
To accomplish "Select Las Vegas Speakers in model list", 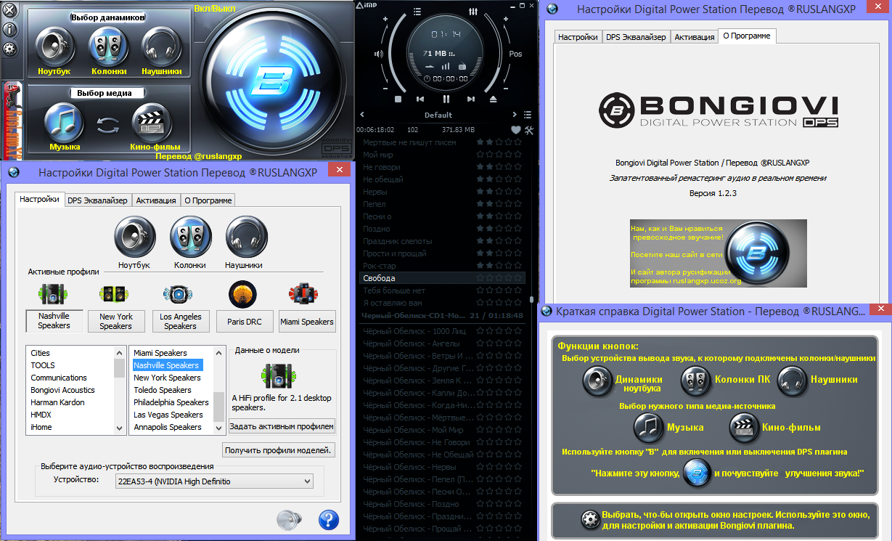I will pyautogui.click(x=168, y=415).
